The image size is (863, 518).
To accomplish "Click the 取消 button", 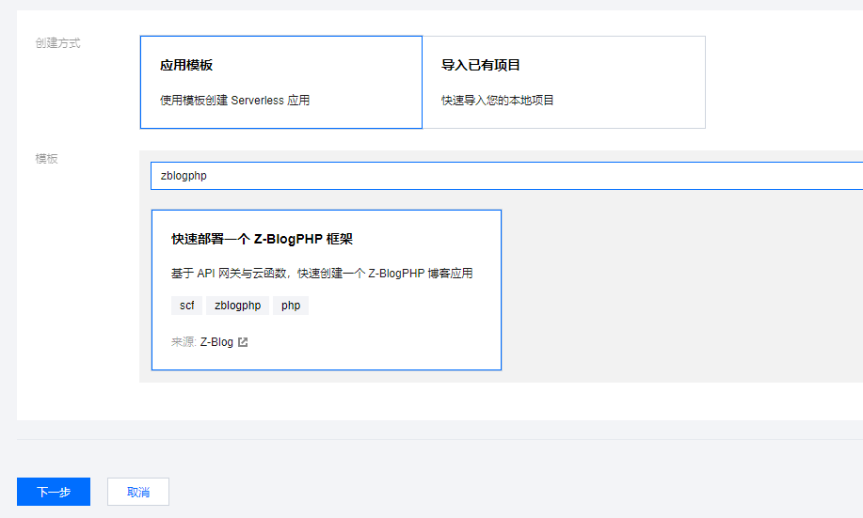I will [x=138, y=492].
